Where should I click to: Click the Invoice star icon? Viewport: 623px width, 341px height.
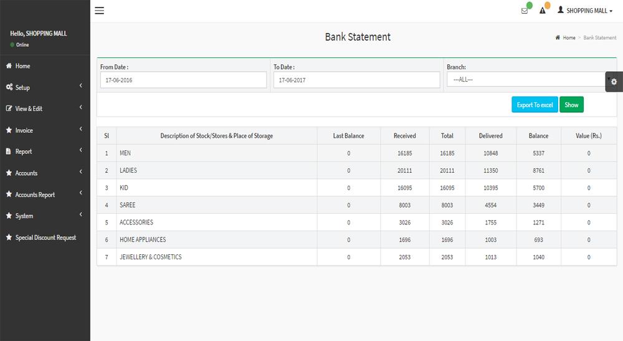point(9,130)
